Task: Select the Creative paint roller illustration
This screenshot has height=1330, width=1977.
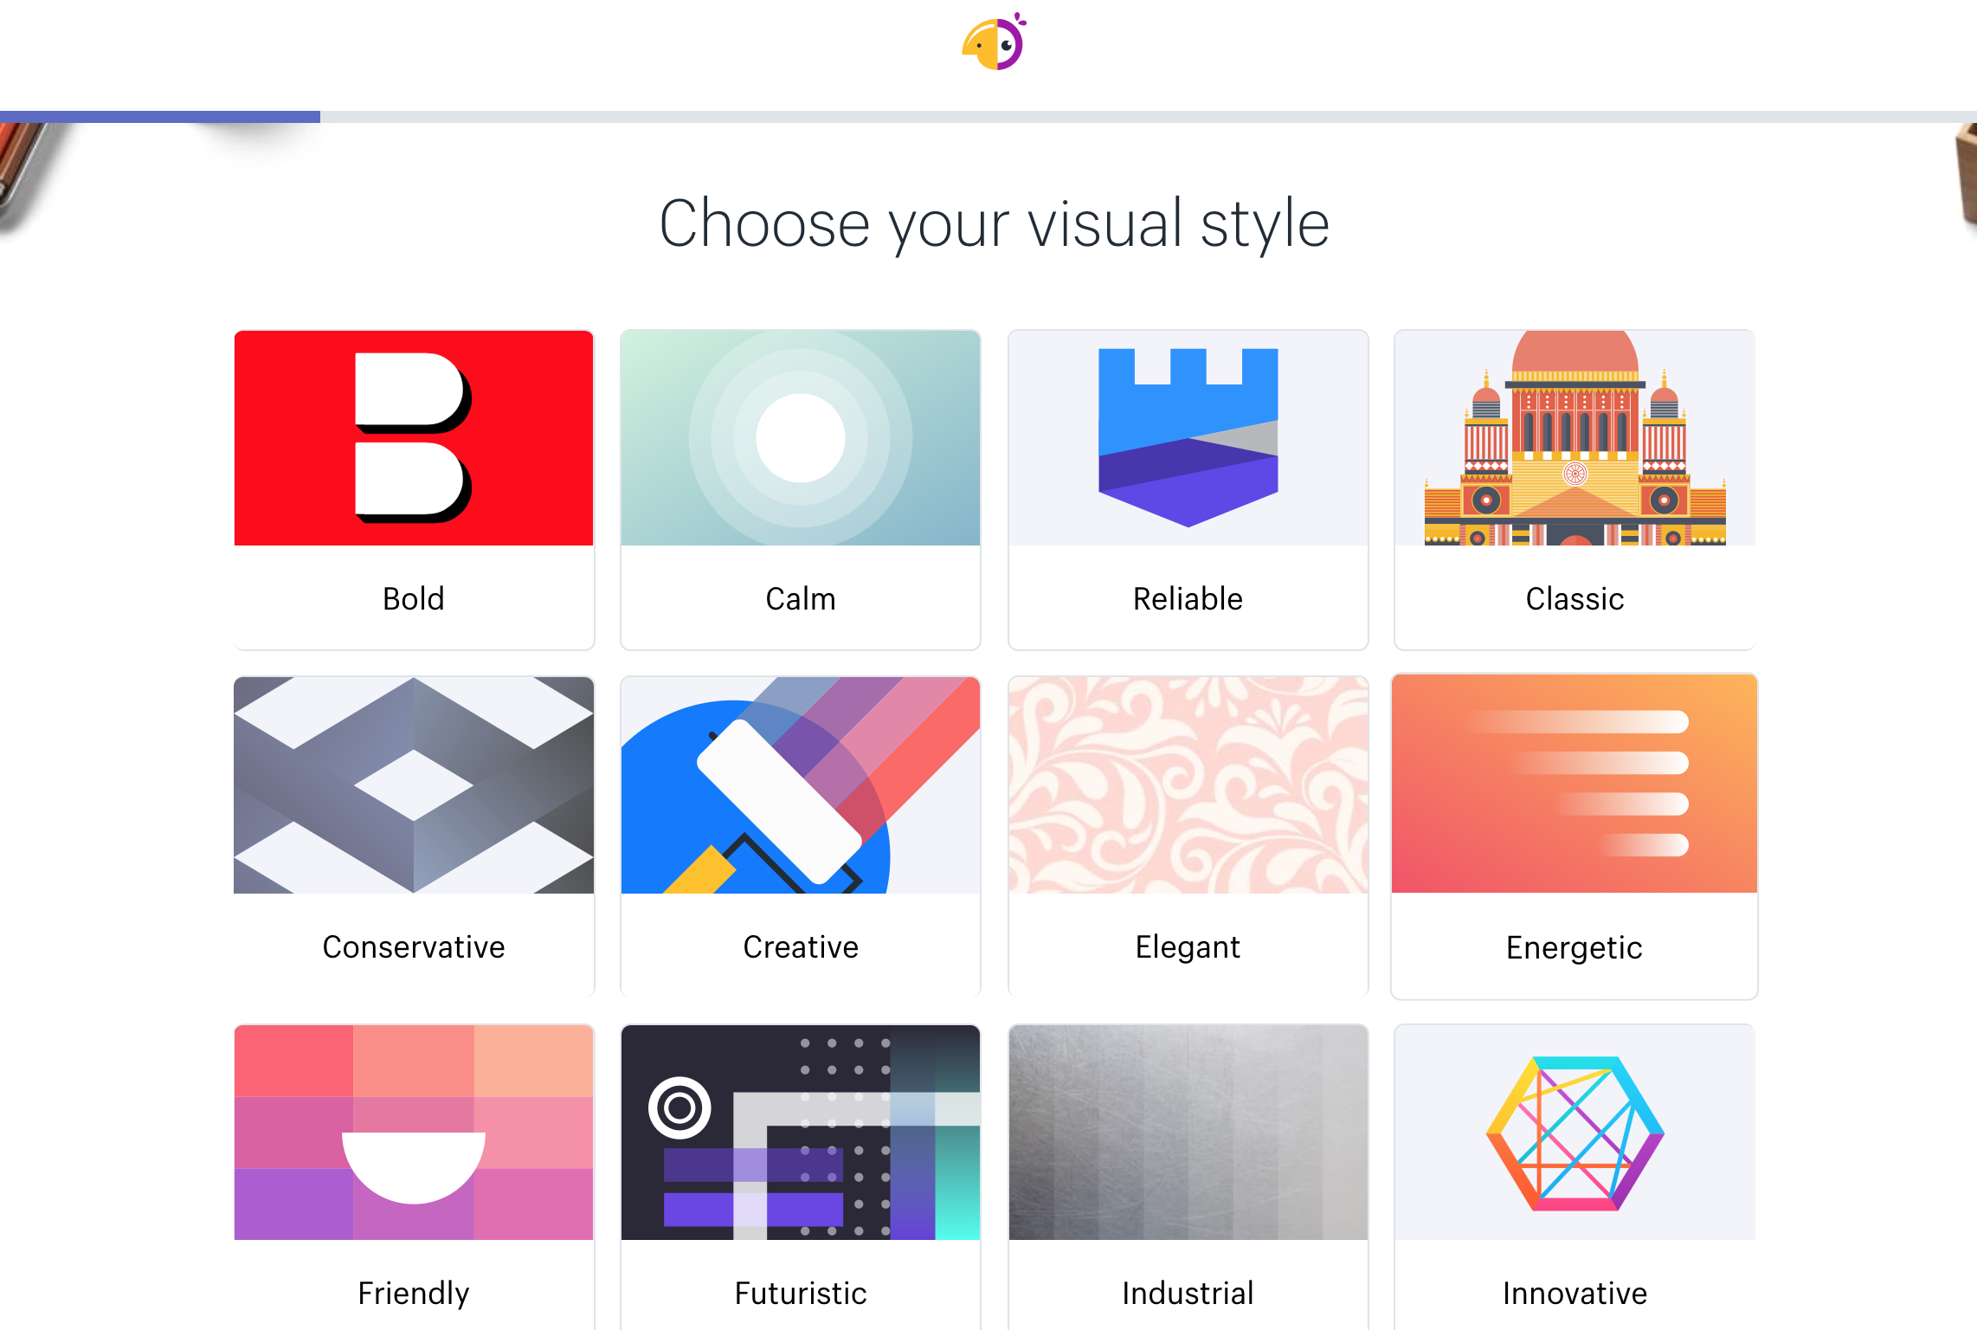Action: click(x=801, y=785)
